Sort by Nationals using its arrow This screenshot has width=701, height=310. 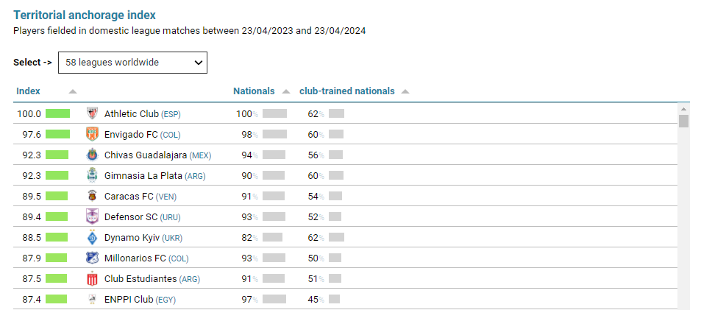[286, 91]
